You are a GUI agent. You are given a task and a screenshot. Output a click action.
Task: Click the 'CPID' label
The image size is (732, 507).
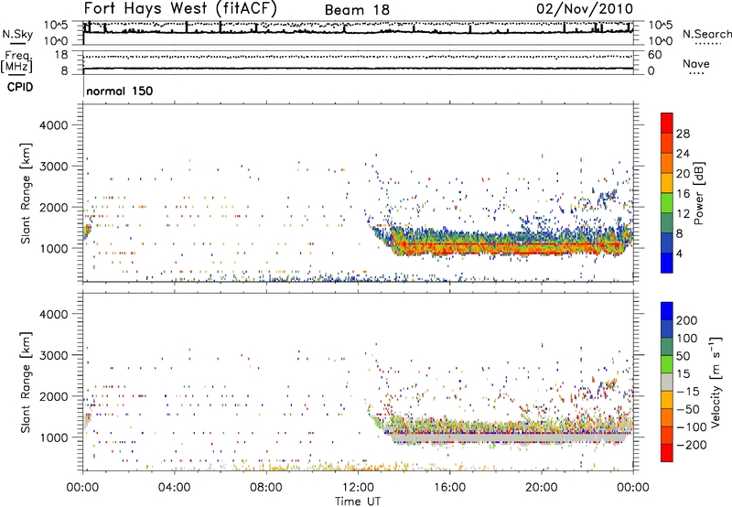coord(20,87)
